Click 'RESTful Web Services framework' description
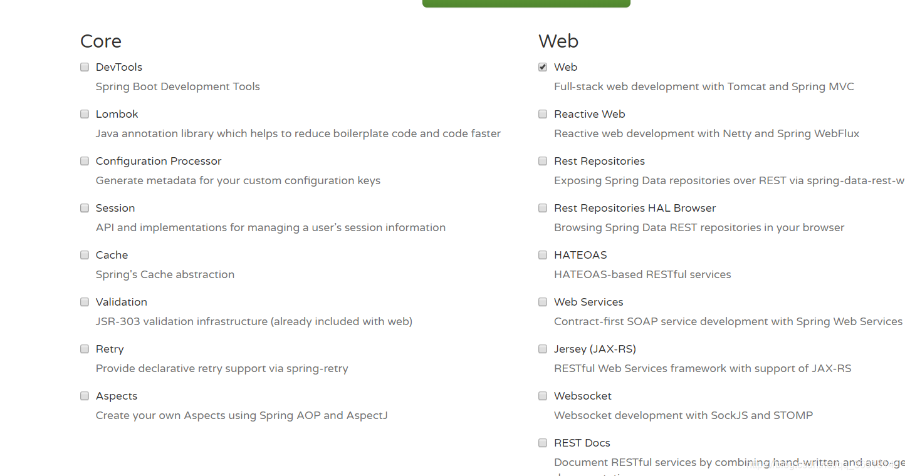The height and width of the screenshot is (476, 905). [x=703, y=368]
